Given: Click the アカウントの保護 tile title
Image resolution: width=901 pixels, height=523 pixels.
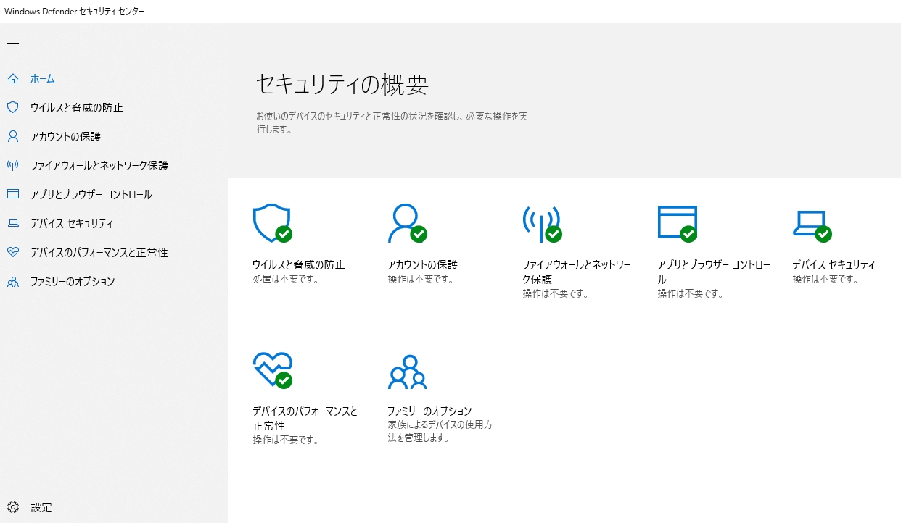Looking at the screenshot, I should click(423, 264).
